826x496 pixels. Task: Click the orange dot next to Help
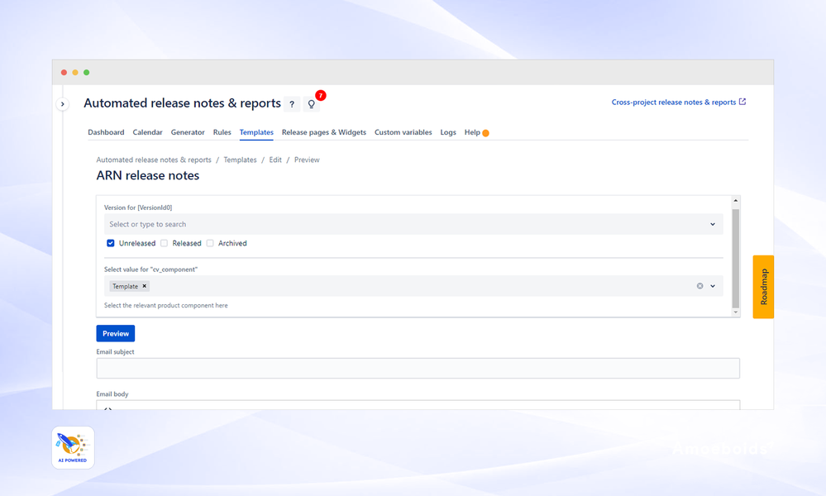[x=486, y=131]
